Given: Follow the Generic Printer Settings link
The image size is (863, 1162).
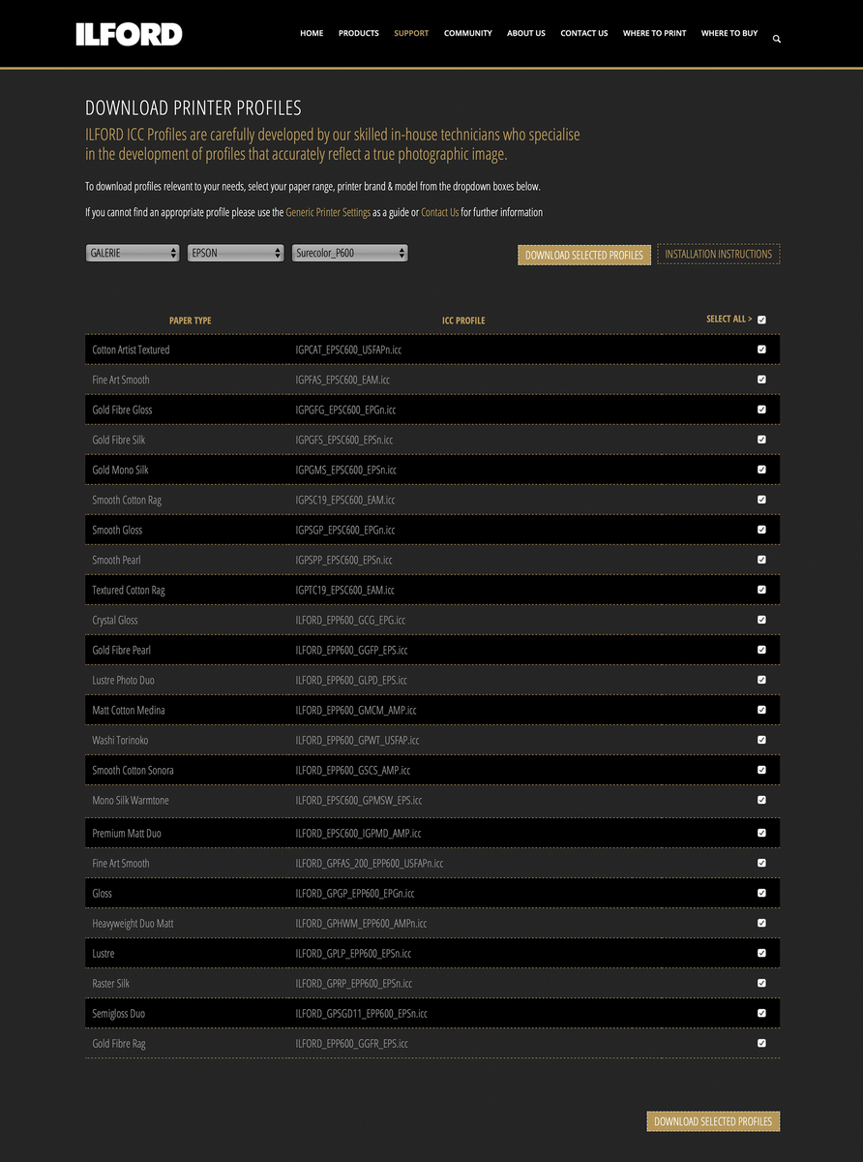Looking at the screenshot, I should (x=328, y=212).
